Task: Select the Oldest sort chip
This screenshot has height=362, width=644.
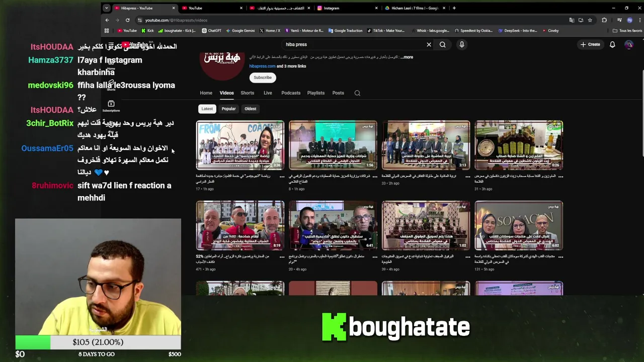Action: coord(250,109)
